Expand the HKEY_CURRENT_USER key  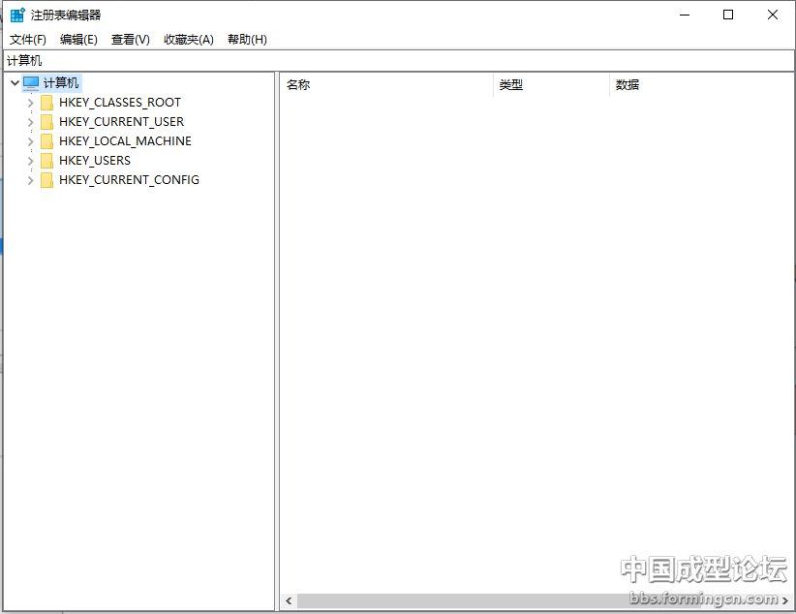click(x=30, y=122)
